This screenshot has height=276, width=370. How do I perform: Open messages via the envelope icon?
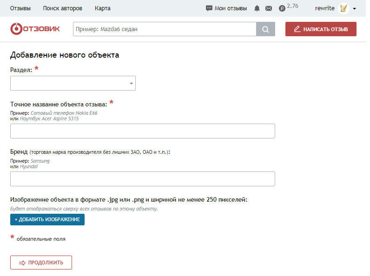269,8
